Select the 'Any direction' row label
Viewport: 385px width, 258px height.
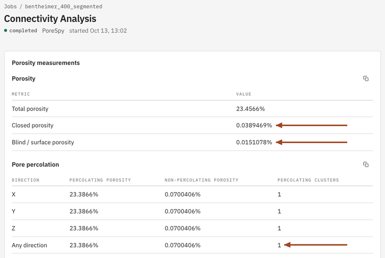pyautogui.click(x=29, y=245)
